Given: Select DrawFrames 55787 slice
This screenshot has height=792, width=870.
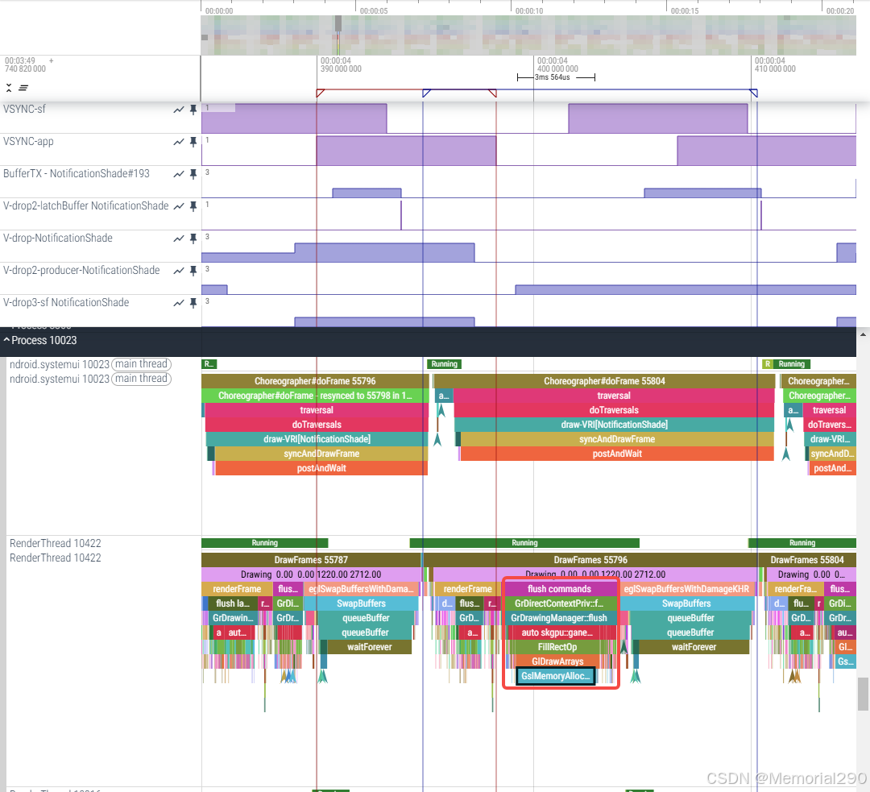Looking at the screenshot, I should [x=311, y=560].
